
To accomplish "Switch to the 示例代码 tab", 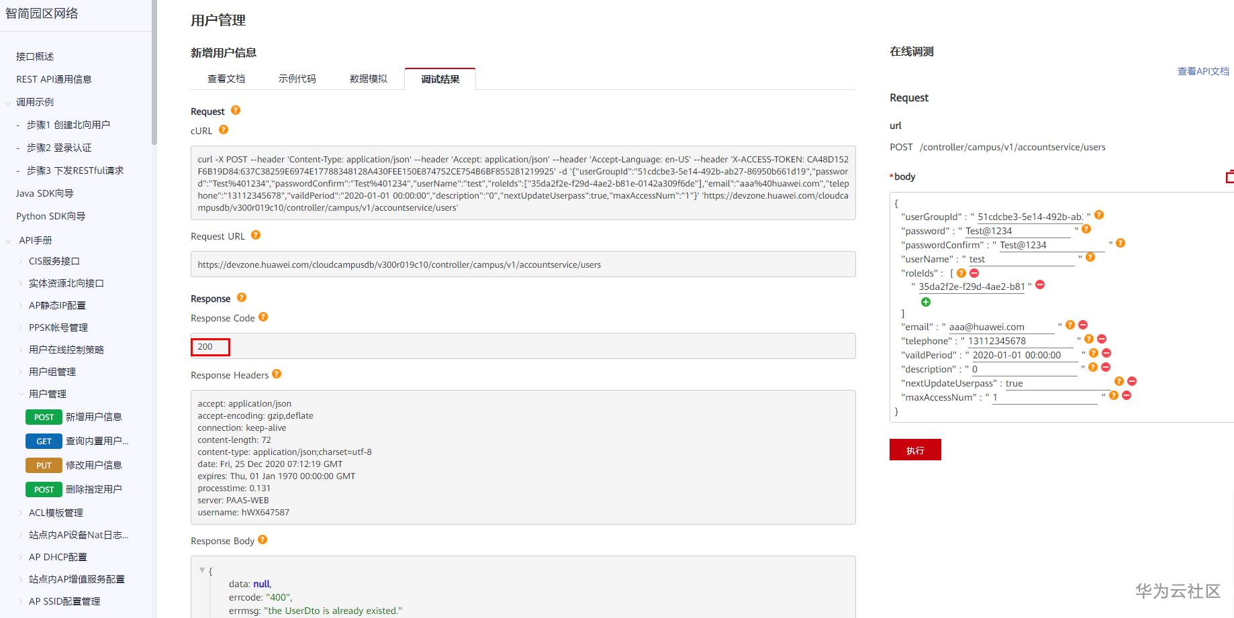I will (x=297, y=79).
